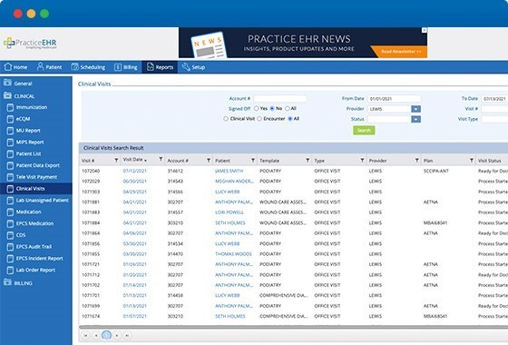Open patient link THOMAS WOODS
508x345 pixels.
233,254
